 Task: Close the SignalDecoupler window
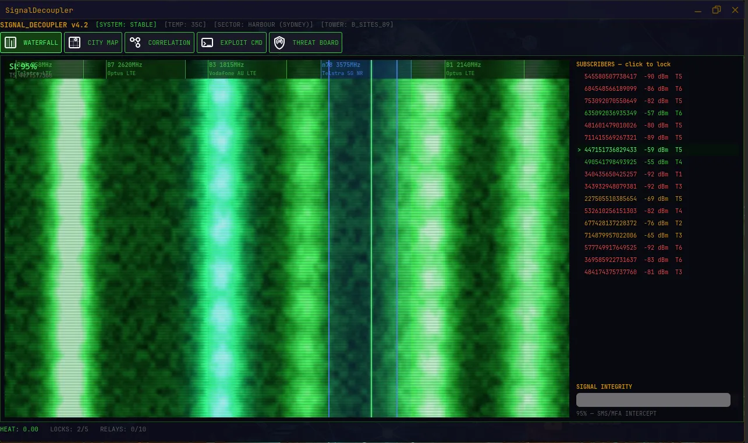pyautogui.click(x=735, y=10)
